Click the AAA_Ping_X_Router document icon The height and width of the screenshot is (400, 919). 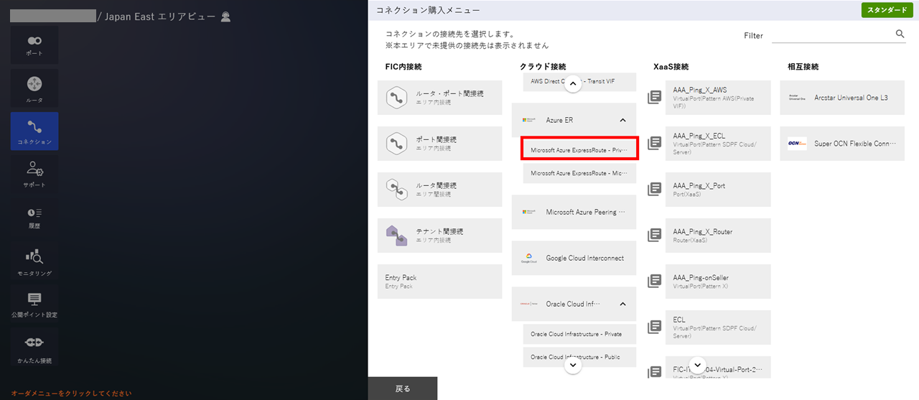pyautogui.click(x=654, y=235)
